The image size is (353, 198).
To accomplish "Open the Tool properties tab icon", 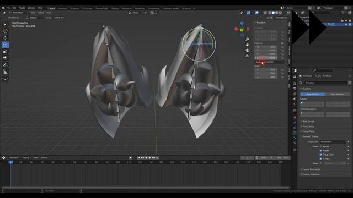I will (295, 77).
